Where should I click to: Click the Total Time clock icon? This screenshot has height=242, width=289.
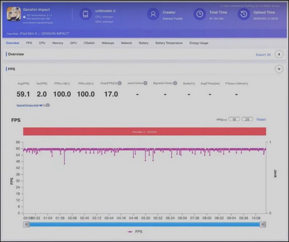199,14
